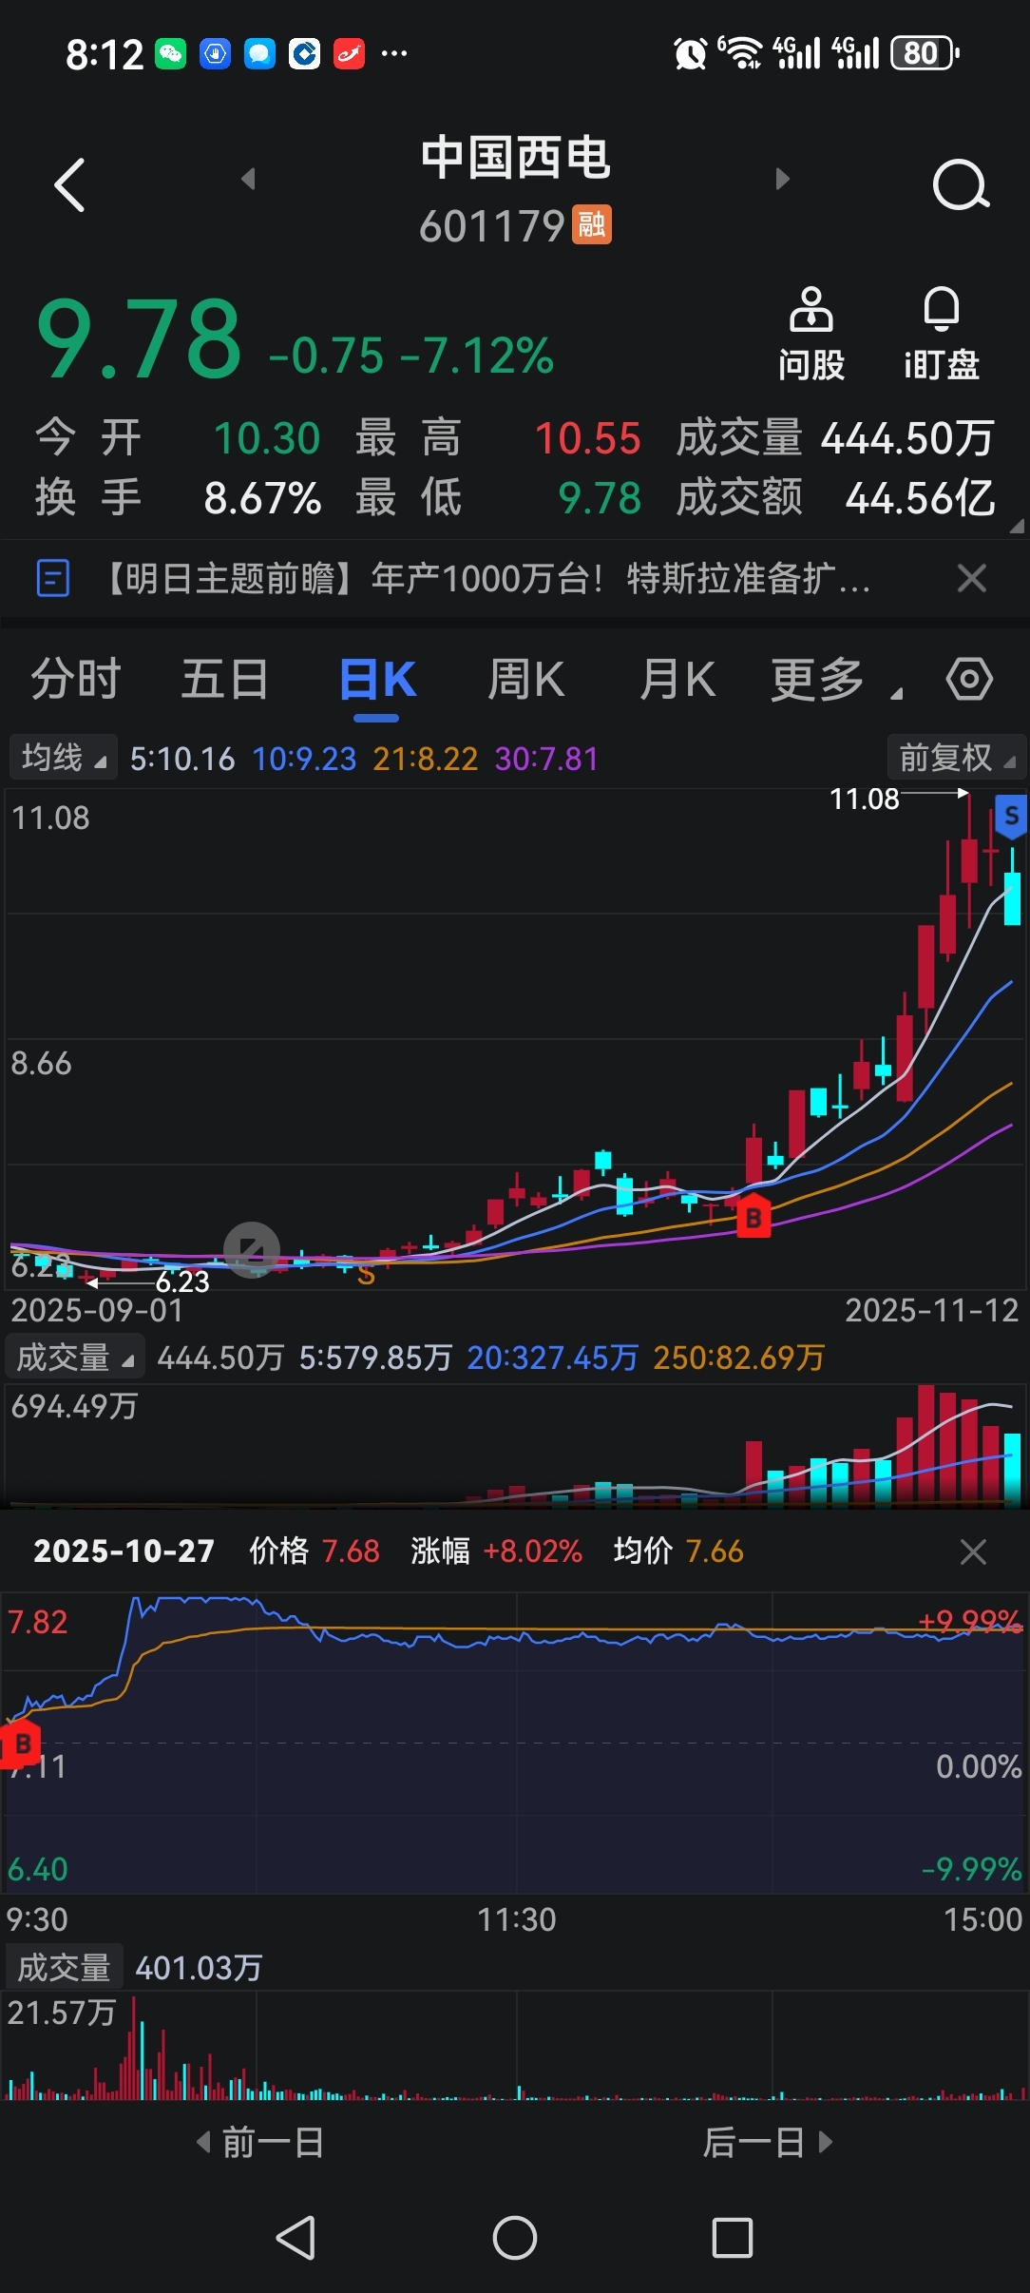The height and width of the screenshot is (2293, 1030).
Task: Open the 更多 periods dropdown
Action: coord(836,679)
